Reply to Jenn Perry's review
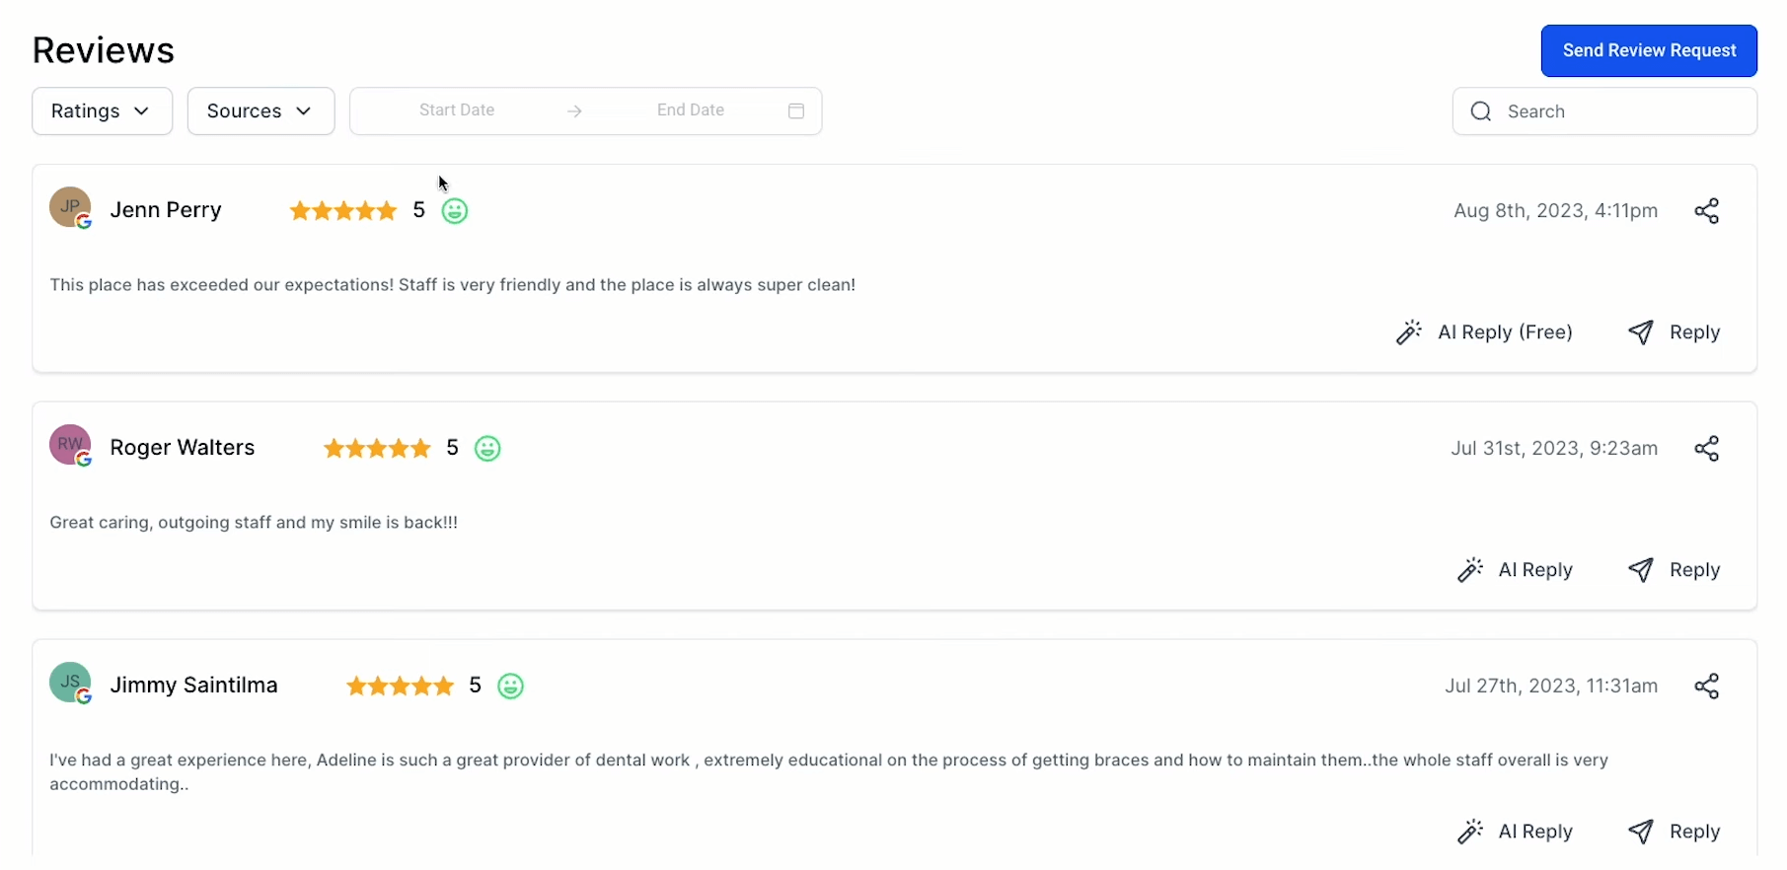 pos(1674,332)
